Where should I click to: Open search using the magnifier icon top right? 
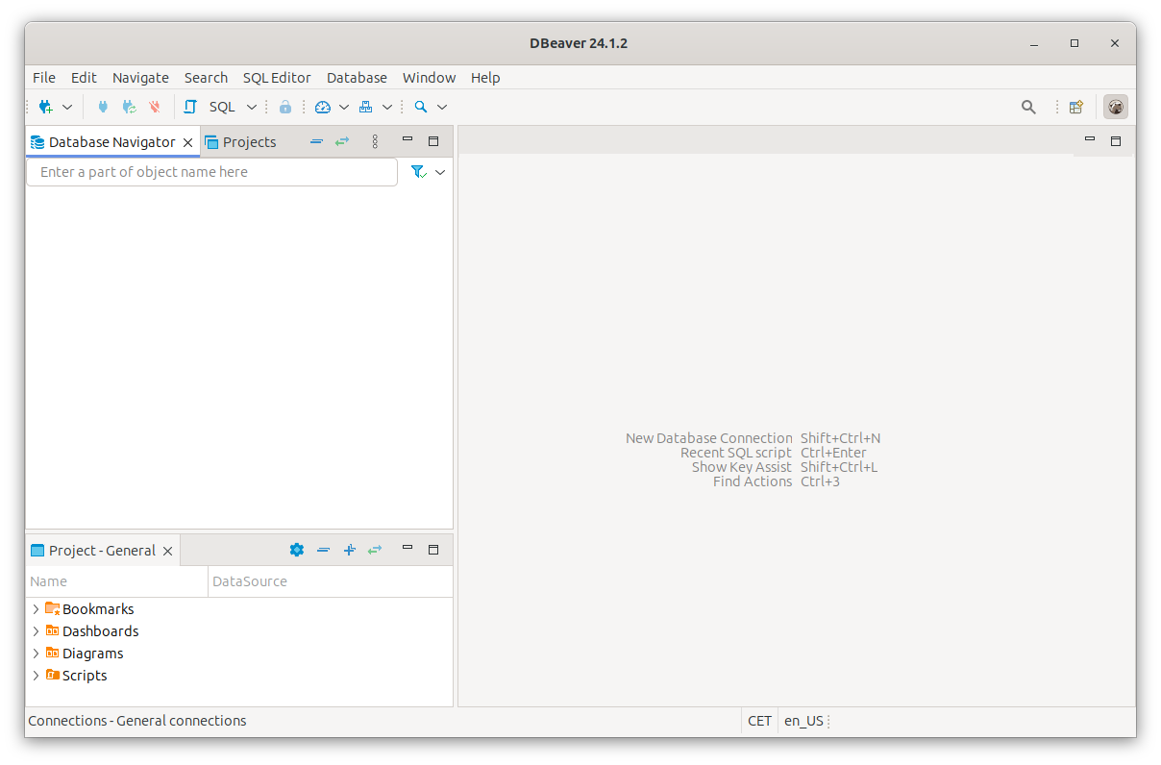click(x=1028, y=107)
